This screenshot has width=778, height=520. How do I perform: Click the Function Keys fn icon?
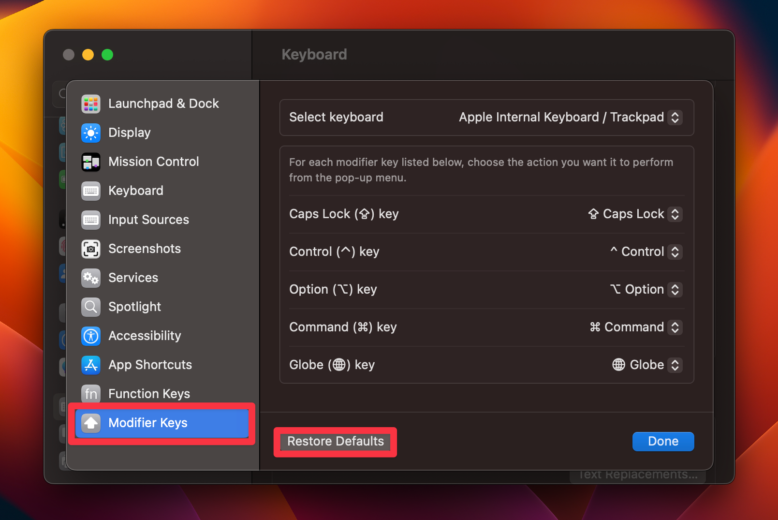[x=91, y=394]
